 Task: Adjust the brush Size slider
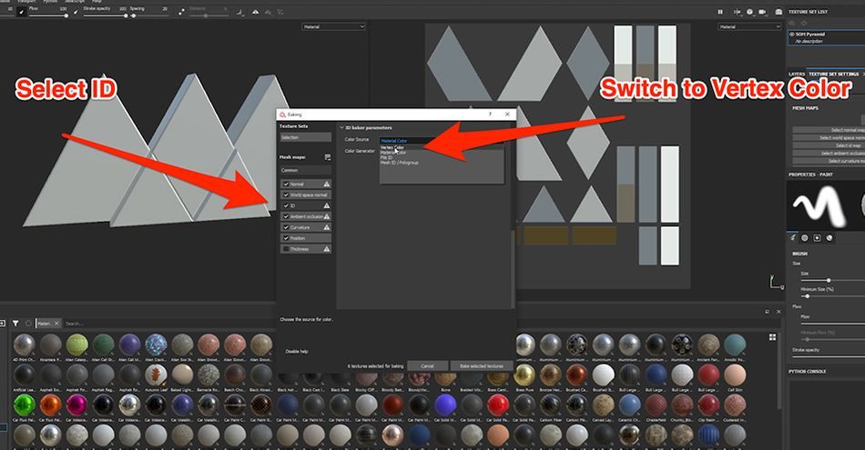832,280
